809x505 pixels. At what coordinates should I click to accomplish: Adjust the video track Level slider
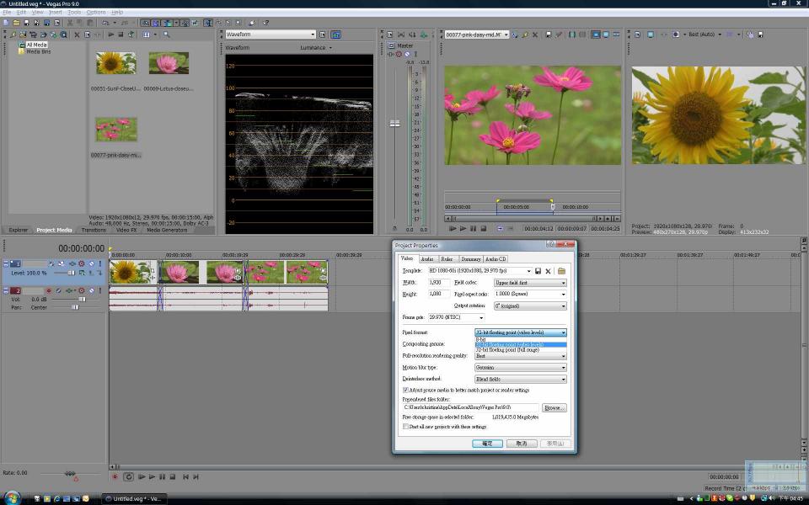pyautogui.click(x=71, y=273)
